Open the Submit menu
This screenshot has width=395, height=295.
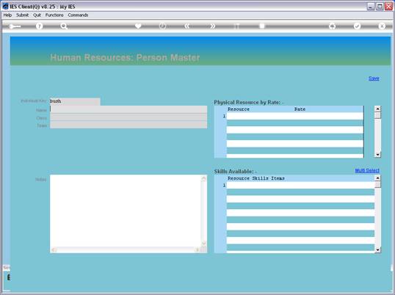pos(23,15)
